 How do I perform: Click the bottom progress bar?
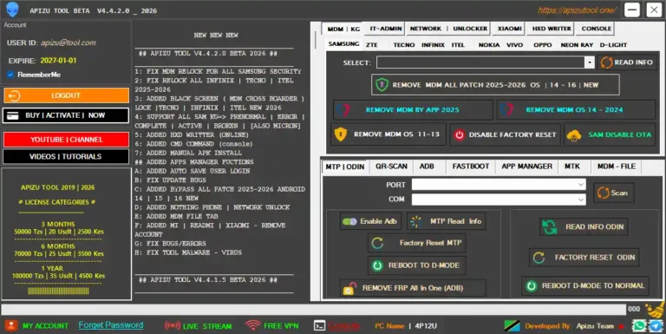pos(313,309)
